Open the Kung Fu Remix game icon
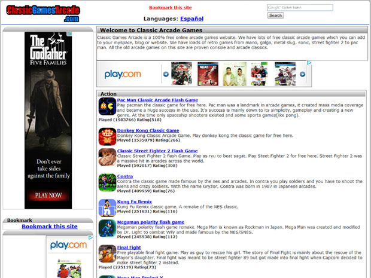This screenshot has width=371, height=278. (x=107, y=208)
